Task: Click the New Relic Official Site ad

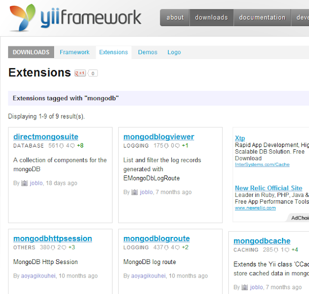Action: pyautogui.click(x=268, y=188)
